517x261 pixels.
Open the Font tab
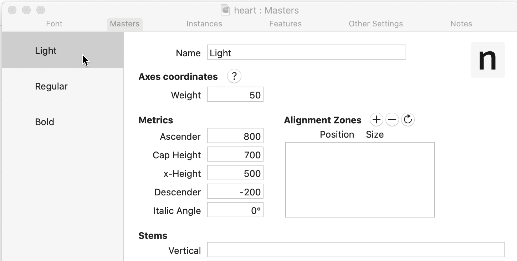[54, 24]
